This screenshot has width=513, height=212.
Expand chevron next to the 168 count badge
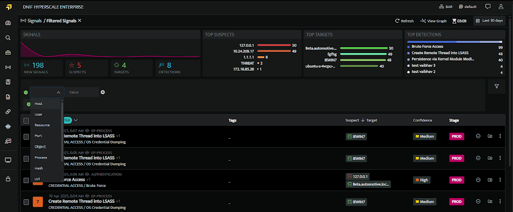pos(76,120)
